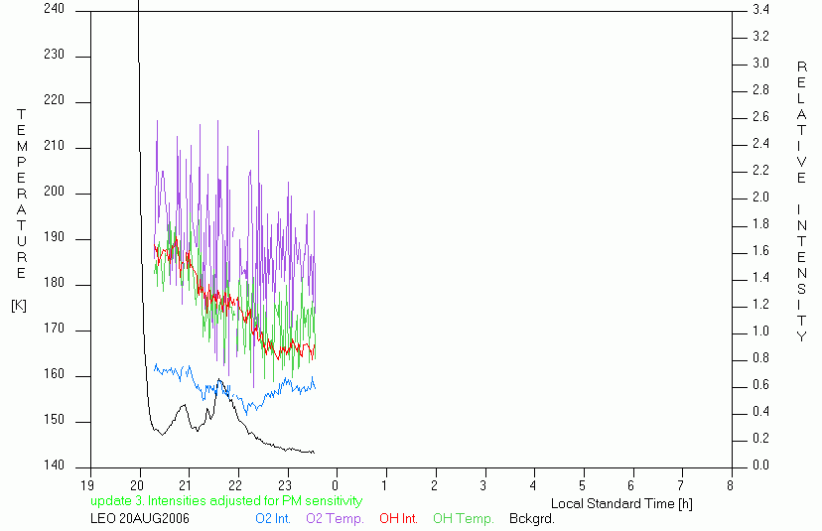Screen dimensions: 822x531
Task: Click the 'Local Standard Time [h]' axis title
Action: point(621,504)
